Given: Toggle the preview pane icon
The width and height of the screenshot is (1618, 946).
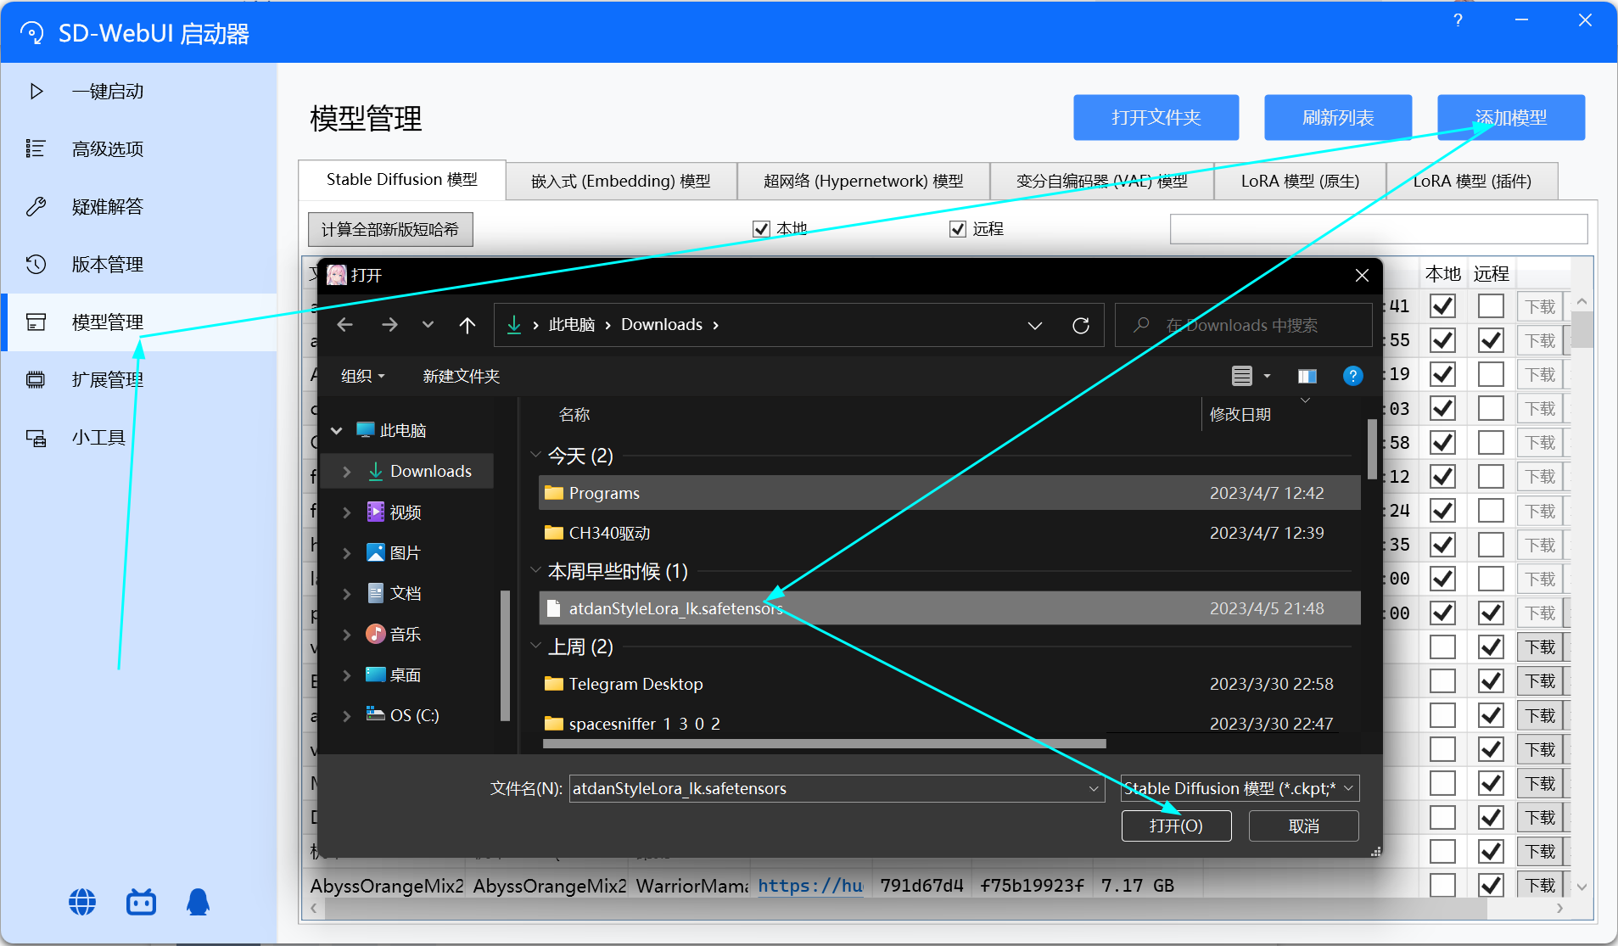Looking at the screenshot, I should [1307, 376].
